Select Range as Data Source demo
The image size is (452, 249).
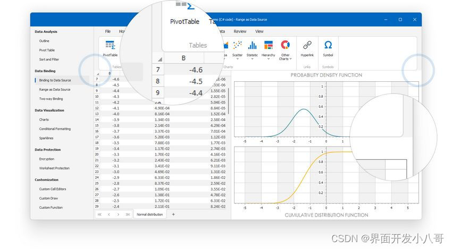pos(55,90)
